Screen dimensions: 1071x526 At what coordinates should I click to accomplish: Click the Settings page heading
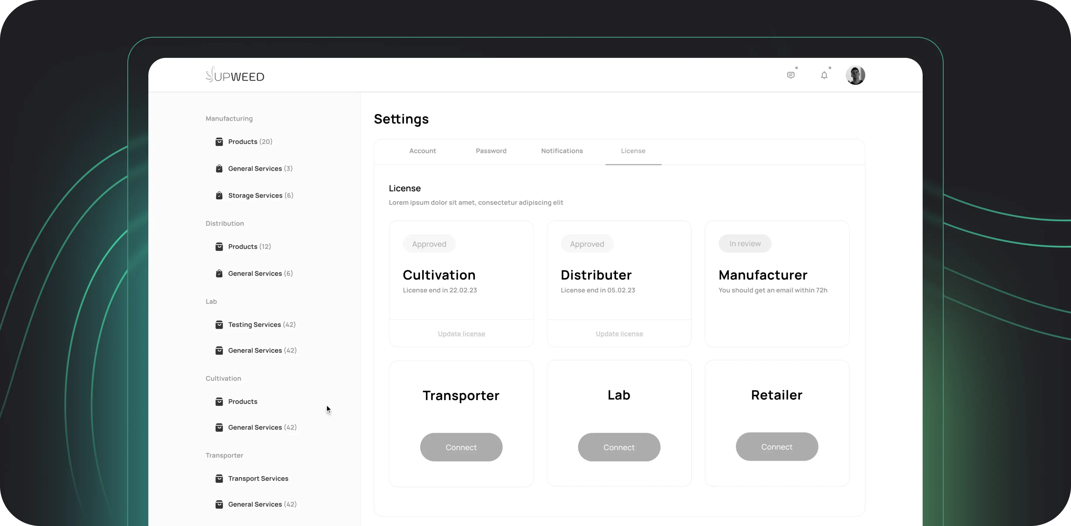click(401, 120)
